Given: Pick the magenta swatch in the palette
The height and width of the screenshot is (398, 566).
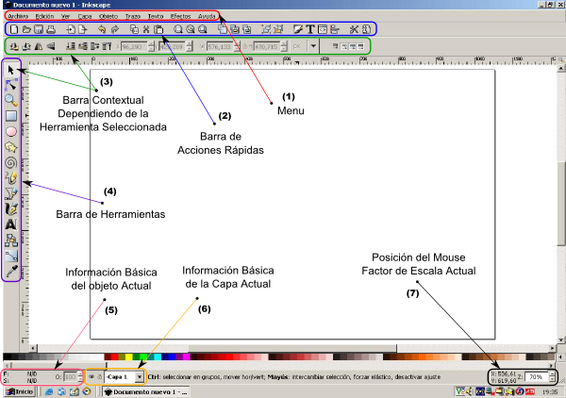Looking at the screenshot, I should click(x=186, y=357).
